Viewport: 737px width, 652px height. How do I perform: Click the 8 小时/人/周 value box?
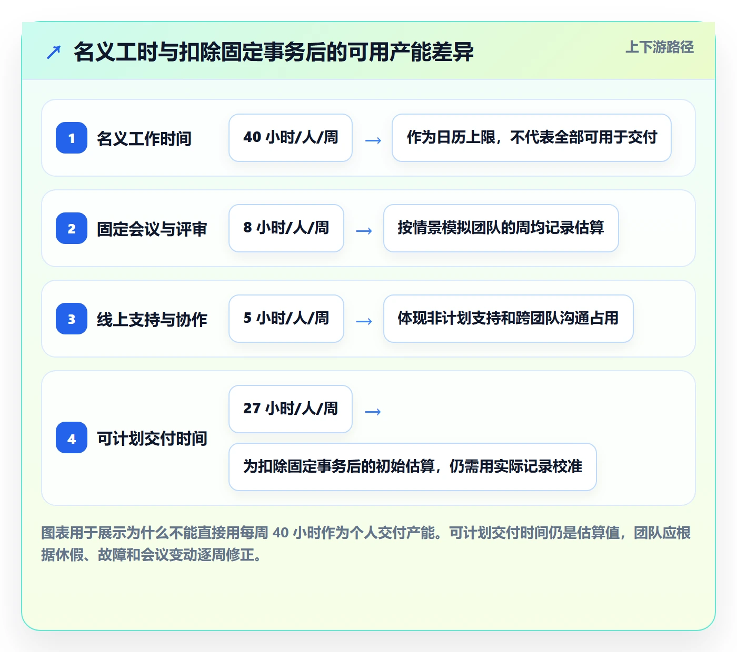[286, 228]
